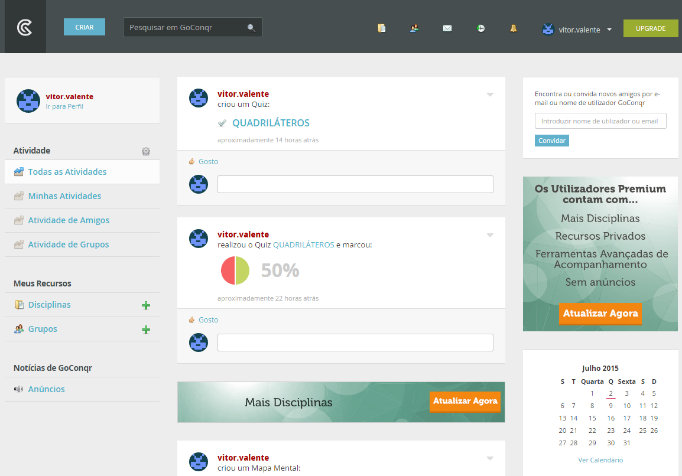Viewport: 682px width, 476px height.
Task: Open 'Ir para Perfil' link
Action: point(64,106)
